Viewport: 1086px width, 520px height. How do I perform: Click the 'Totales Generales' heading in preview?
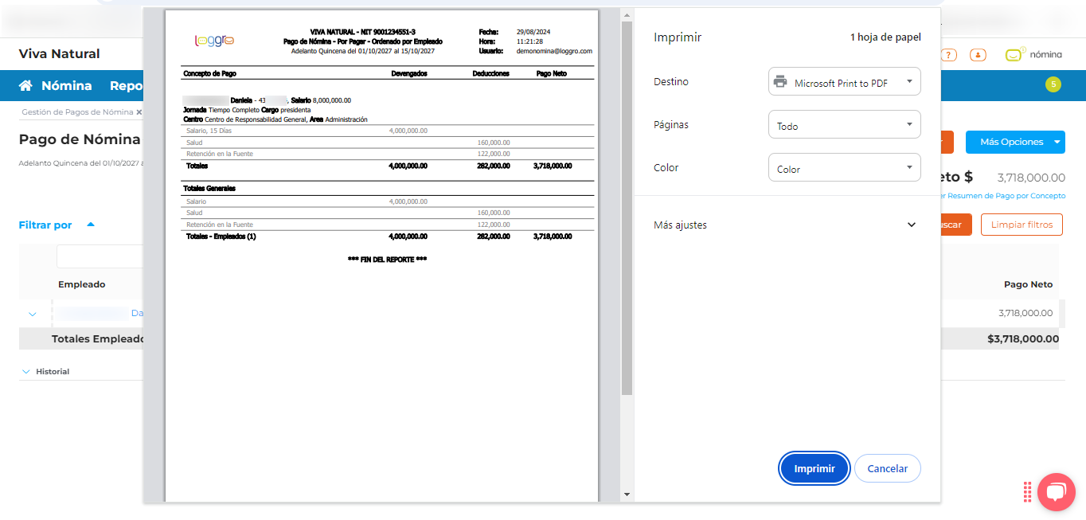[209, 189]
